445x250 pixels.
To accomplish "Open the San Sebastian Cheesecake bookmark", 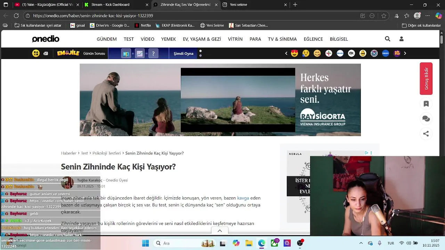I will [x=249, y=25].
